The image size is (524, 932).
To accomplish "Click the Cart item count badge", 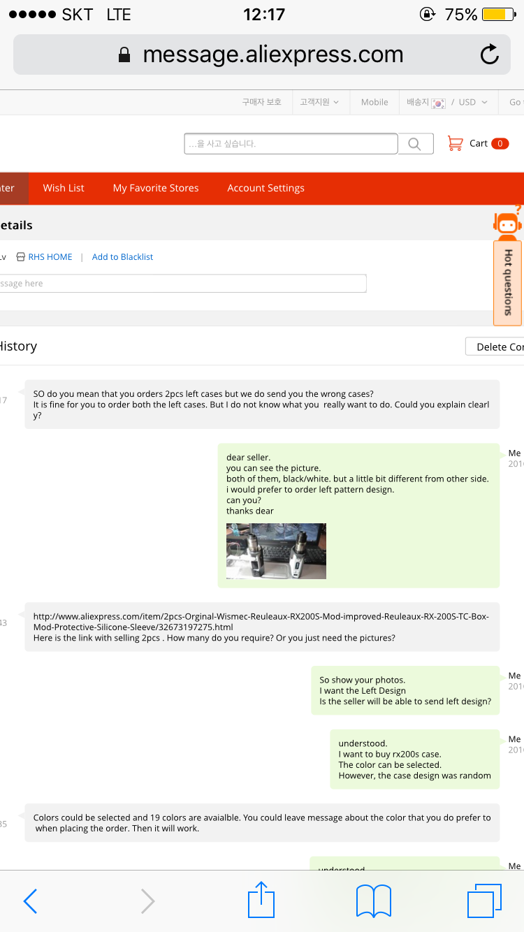I will tap(500, 143).
